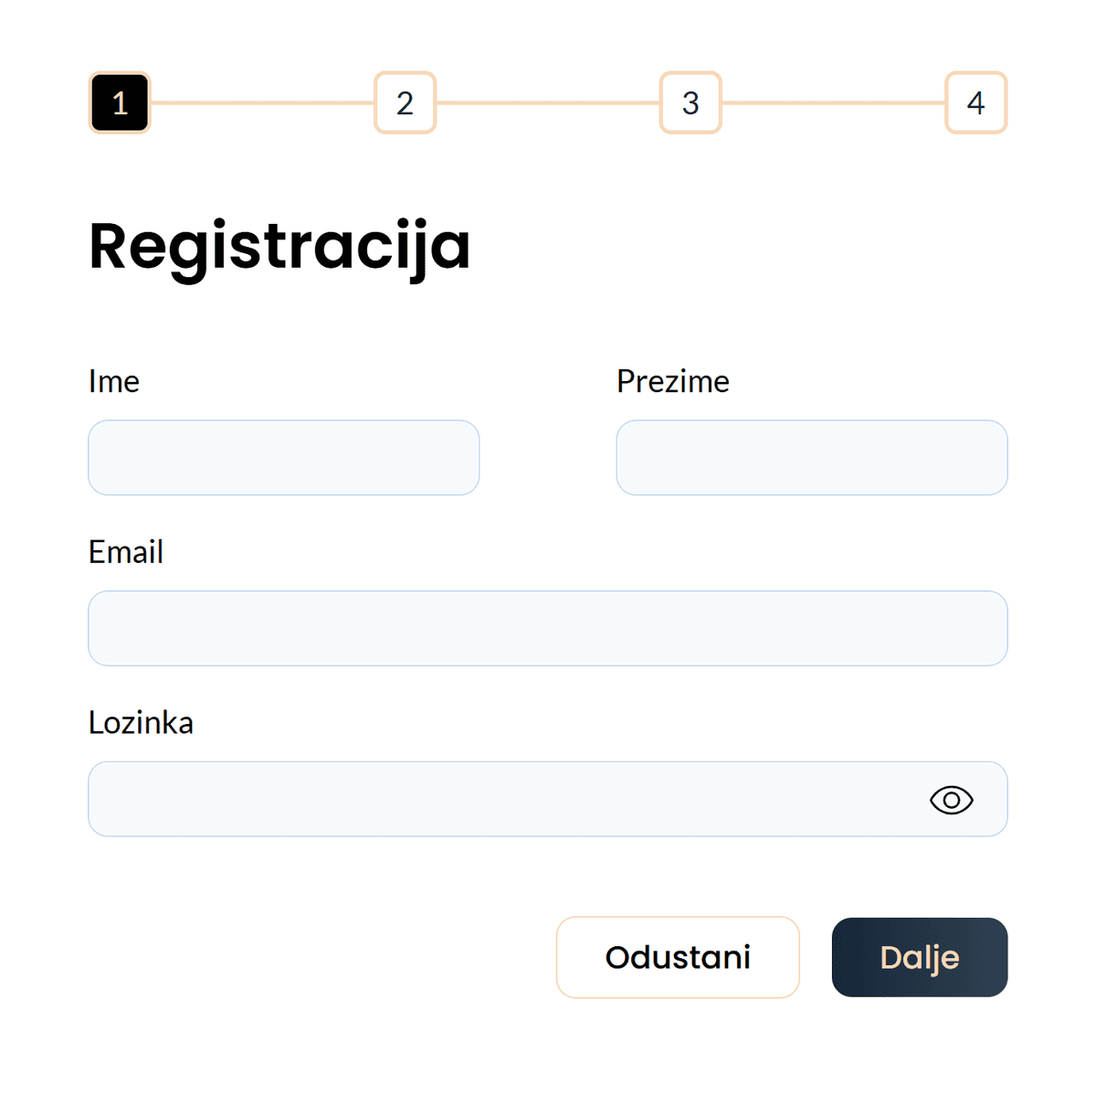Screen dimensions: 1096x1117
Task: Open step 4 of the registration process
Action: (x=975, y=103)
